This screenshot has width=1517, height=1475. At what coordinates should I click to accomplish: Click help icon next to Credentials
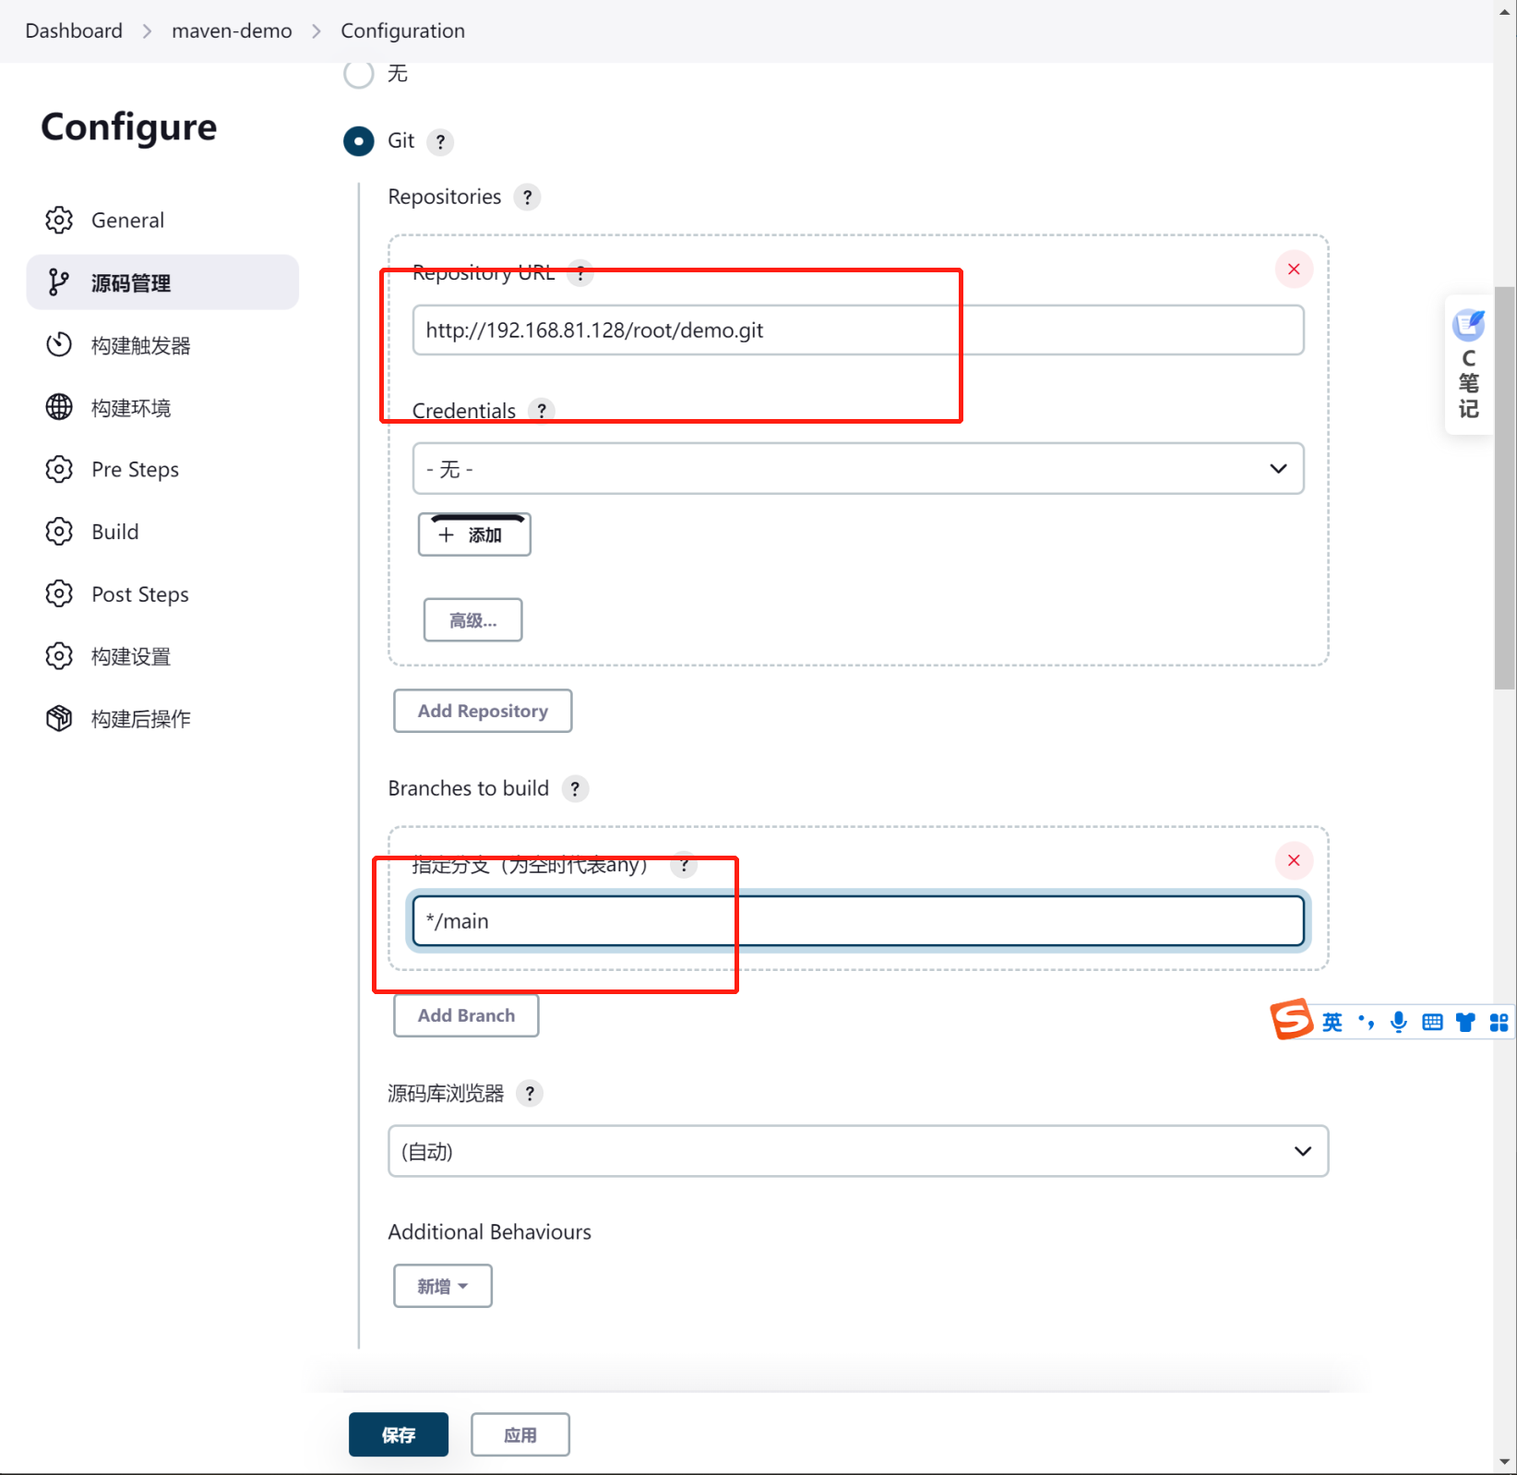pos(542,411)
